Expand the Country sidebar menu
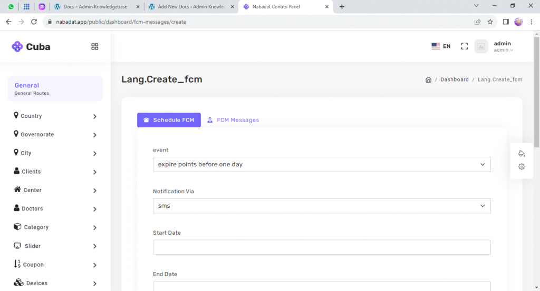The width and height of the screenshot is (540, 291). [55, 116]
